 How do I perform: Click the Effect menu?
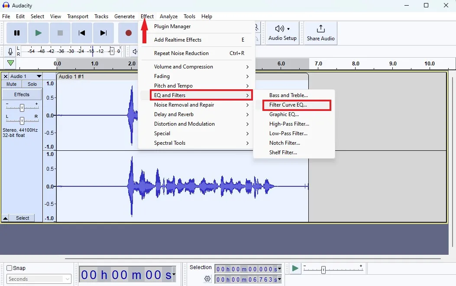coord(147,16)
